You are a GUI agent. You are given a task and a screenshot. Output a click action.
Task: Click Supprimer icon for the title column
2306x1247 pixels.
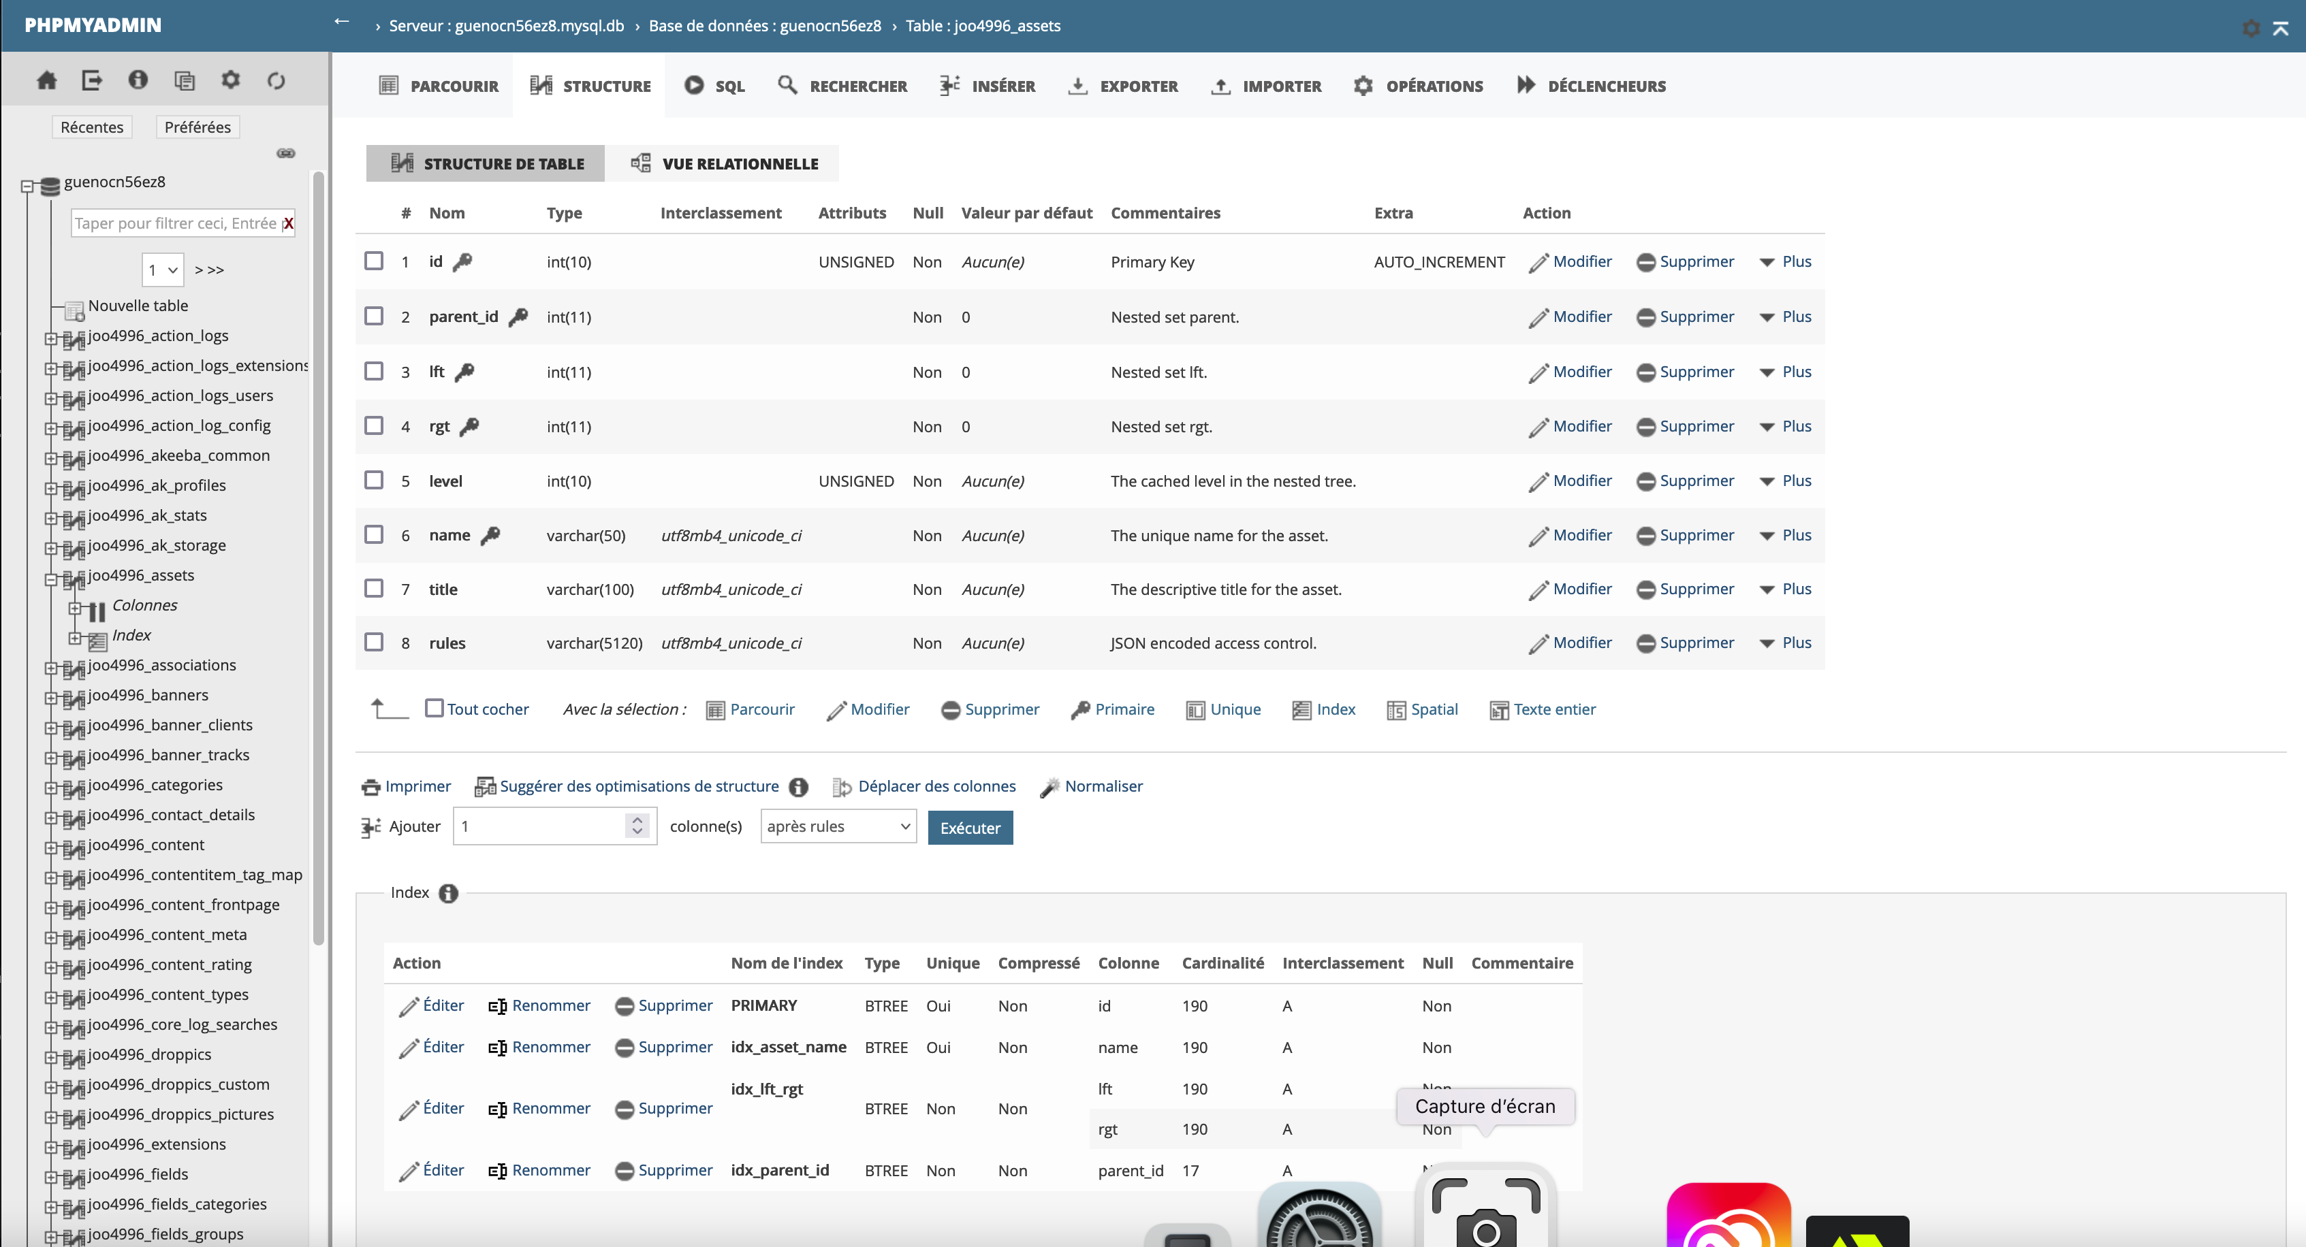1645,590
